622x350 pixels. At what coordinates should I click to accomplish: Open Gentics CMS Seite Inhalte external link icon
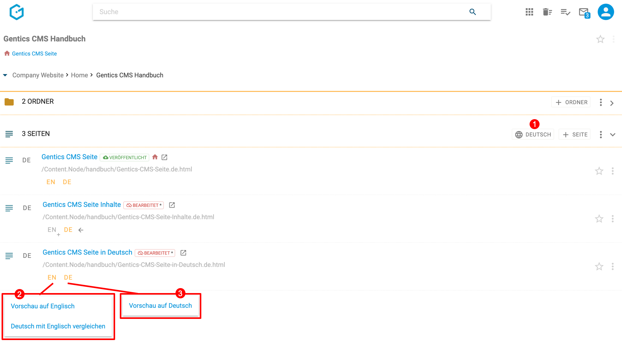pyautogui.click(x=172, y=205)
